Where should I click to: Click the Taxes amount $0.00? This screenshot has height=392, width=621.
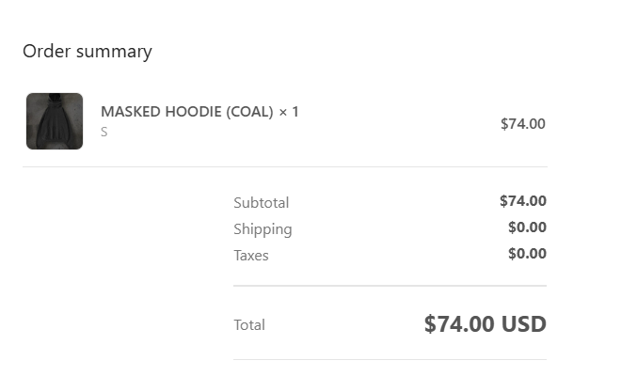527,253
